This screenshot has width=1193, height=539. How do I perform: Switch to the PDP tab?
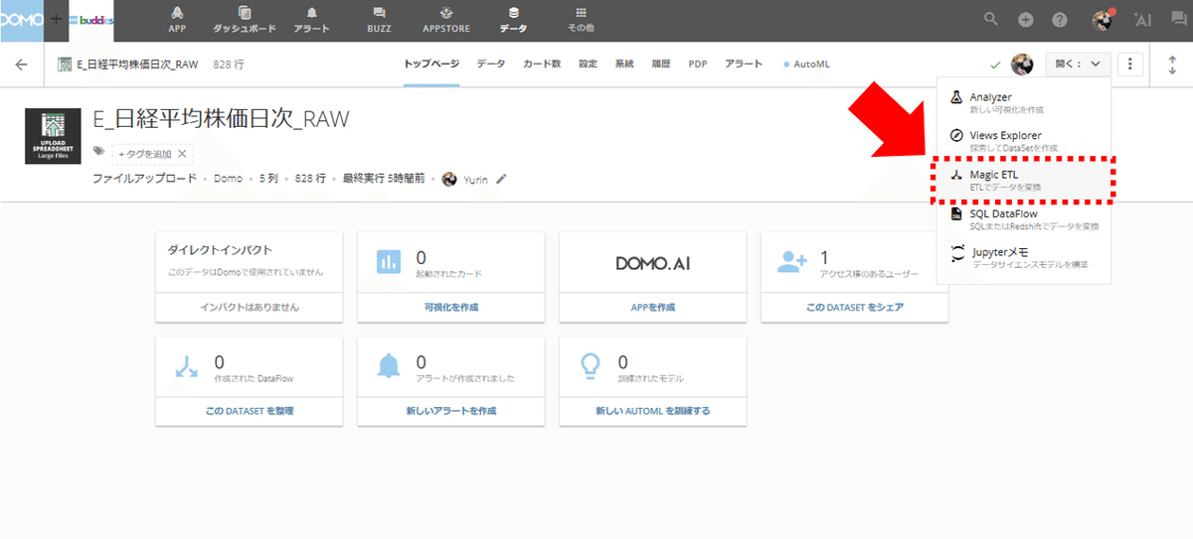point(698,65)
